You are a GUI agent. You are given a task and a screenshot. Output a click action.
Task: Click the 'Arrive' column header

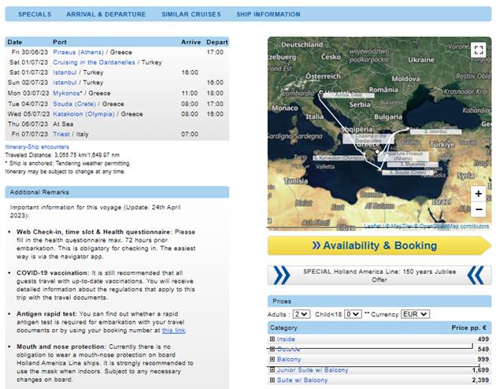191,42
